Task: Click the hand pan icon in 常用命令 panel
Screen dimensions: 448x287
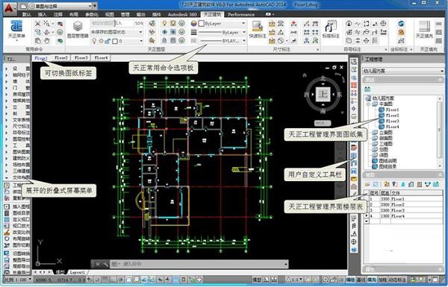Action: click(x=48, y=41)
